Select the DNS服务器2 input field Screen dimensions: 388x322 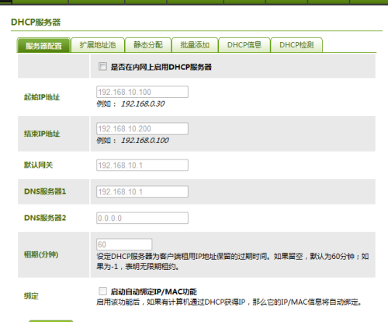[142, 218]
